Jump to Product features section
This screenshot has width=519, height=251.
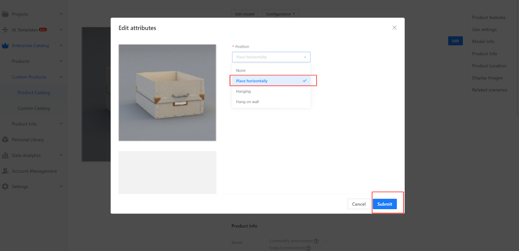(489, 18)
